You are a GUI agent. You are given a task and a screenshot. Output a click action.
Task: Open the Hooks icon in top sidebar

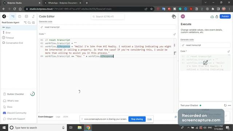coord(33,16)
